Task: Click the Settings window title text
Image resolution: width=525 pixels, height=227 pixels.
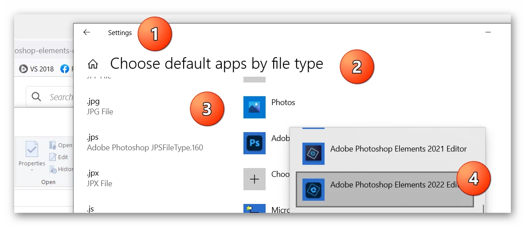Action: point(120,33)
